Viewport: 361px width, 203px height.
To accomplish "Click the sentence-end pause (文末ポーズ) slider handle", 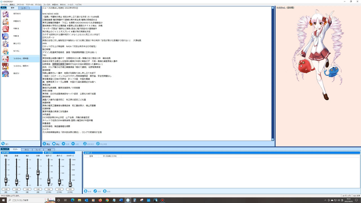I will tap(70, 184).
